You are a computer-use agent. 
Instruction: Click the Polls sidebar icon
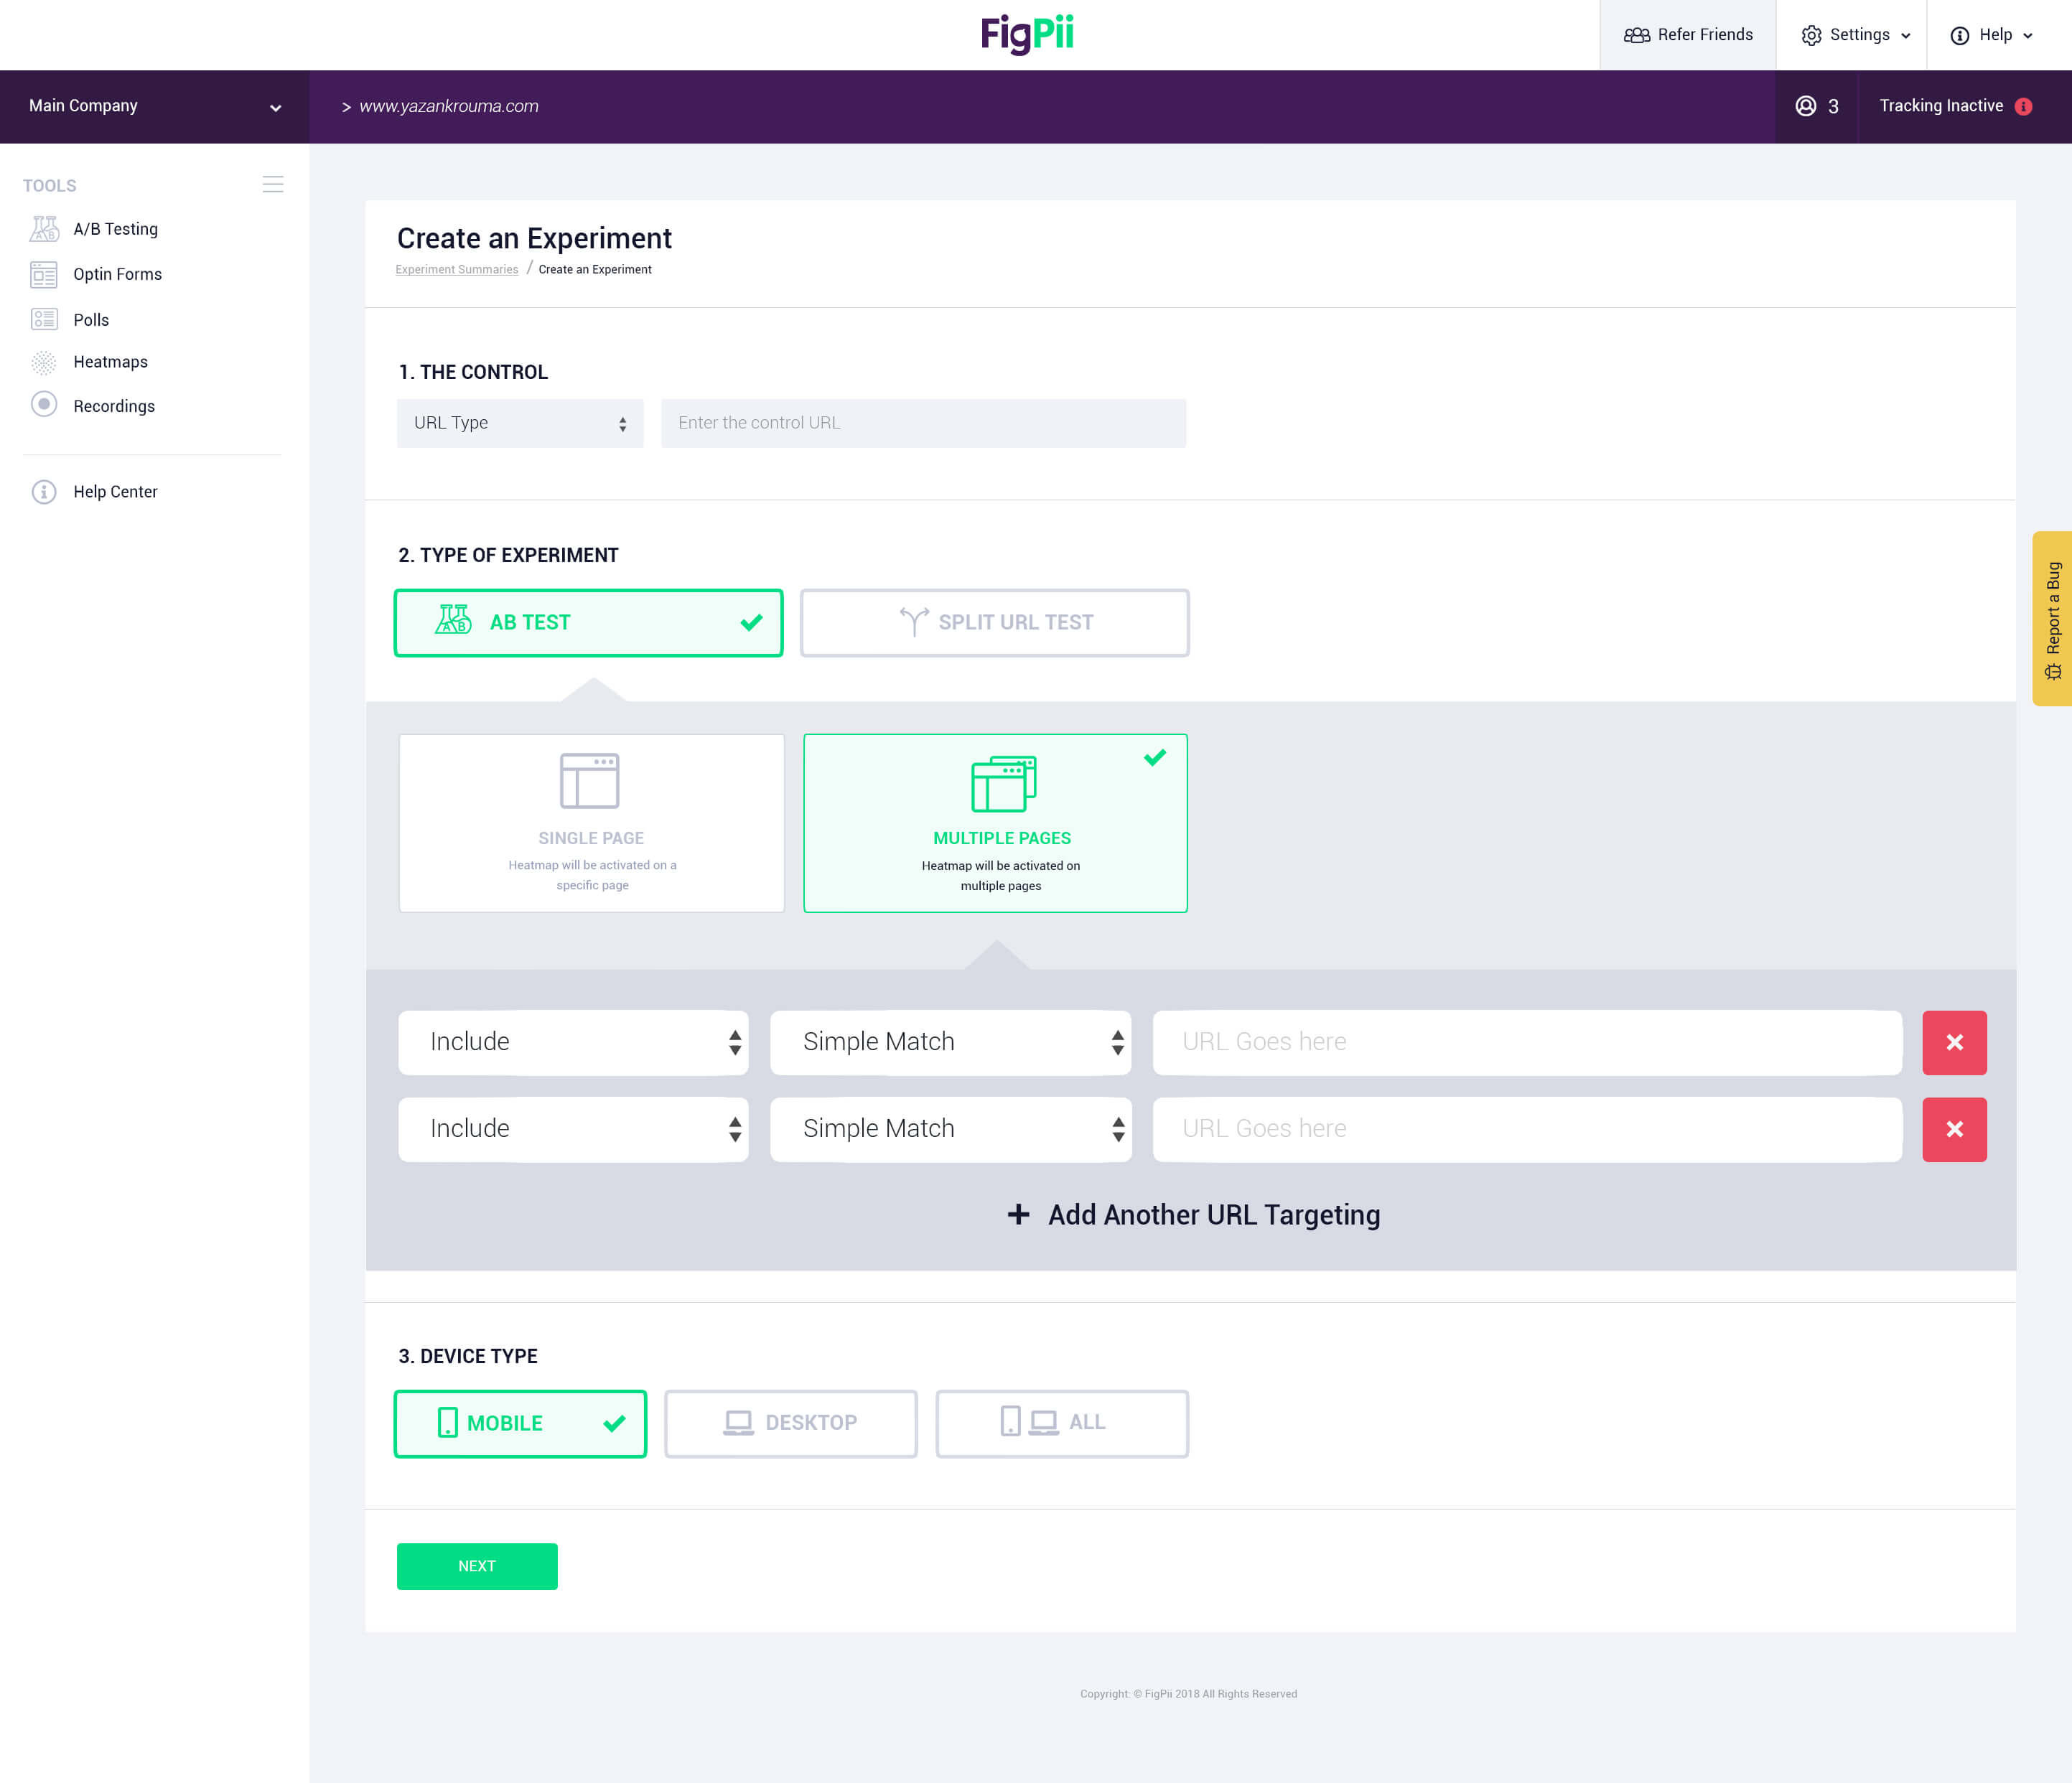click(x=44, y=319)
